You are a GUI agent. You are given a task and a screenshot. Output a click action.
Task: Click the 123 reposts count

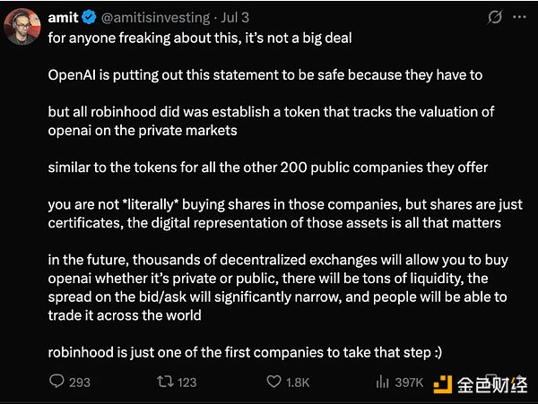[x=187, y=383]
